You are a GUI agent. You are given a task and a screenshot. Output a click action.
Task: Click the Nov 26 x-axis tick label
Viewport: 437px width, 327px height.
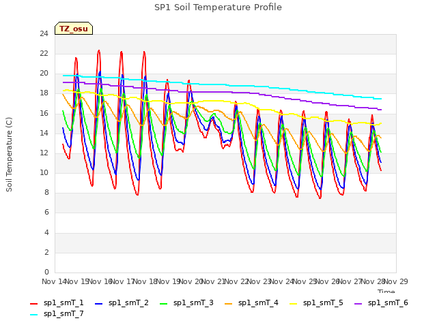click(x=328, y=281)
